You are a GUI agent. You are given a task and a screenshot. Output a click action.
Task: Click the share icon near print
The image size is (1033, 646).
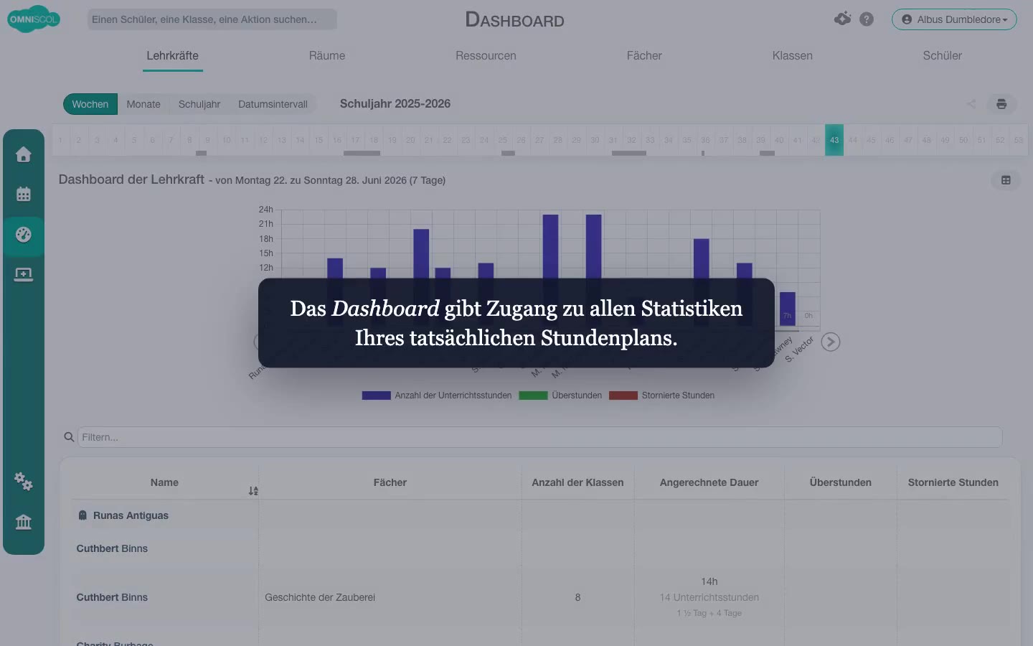(x=971, y=104)
